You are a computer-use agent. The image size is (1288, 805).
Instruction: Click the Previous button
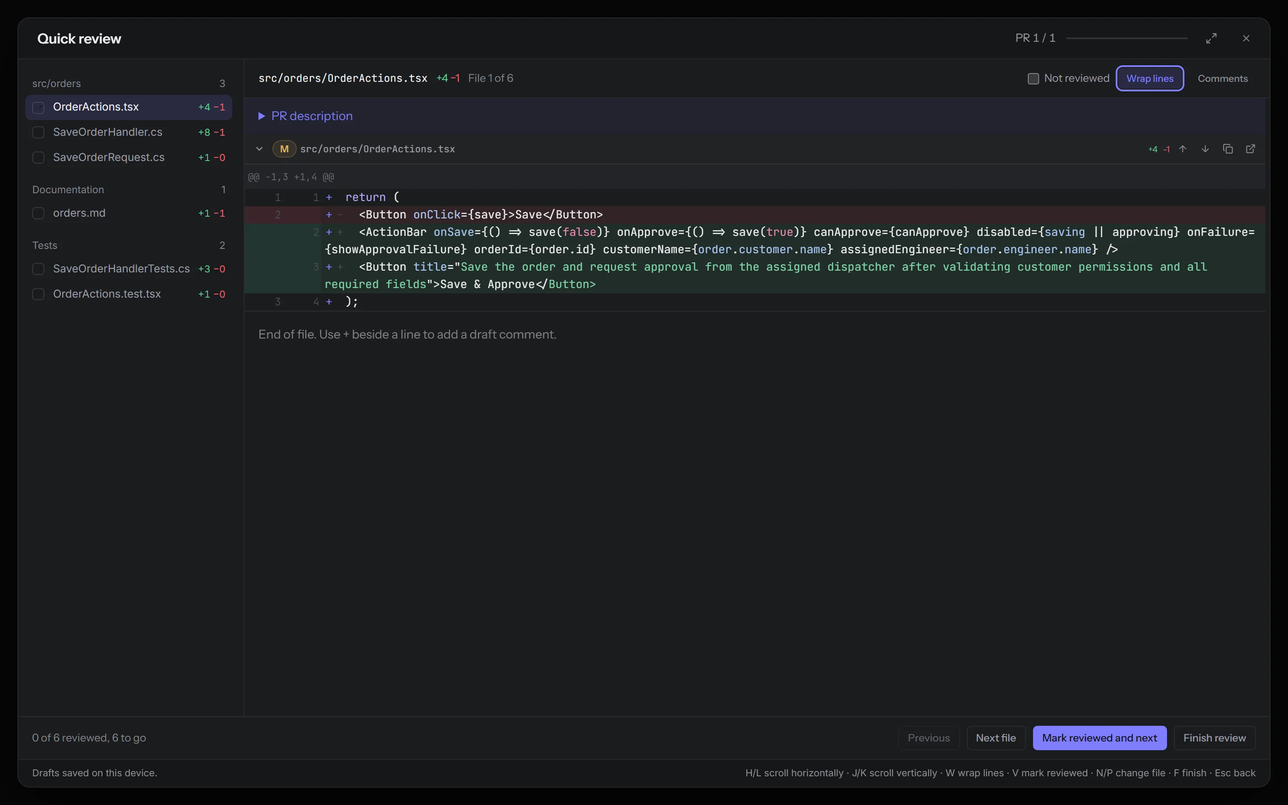929,738
